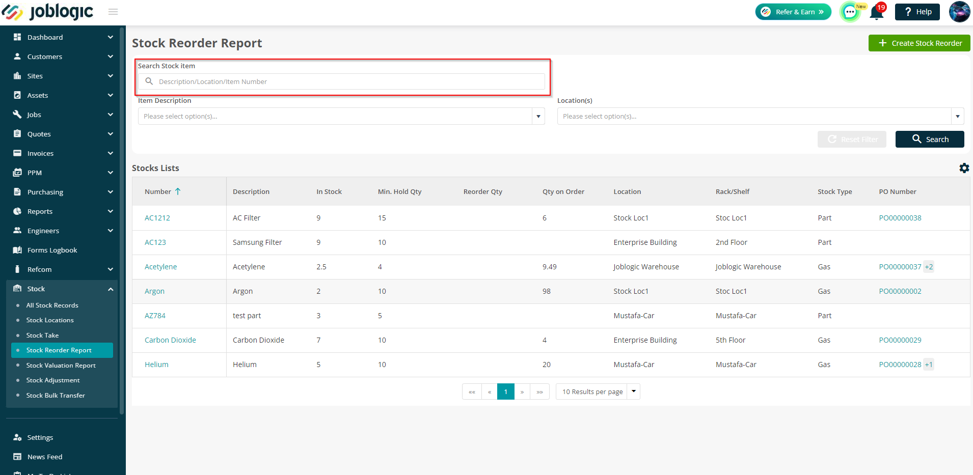973x475 pixels.
Task: Toggle the hamburger sidebar menu icon
Action: tap(113, 12)
